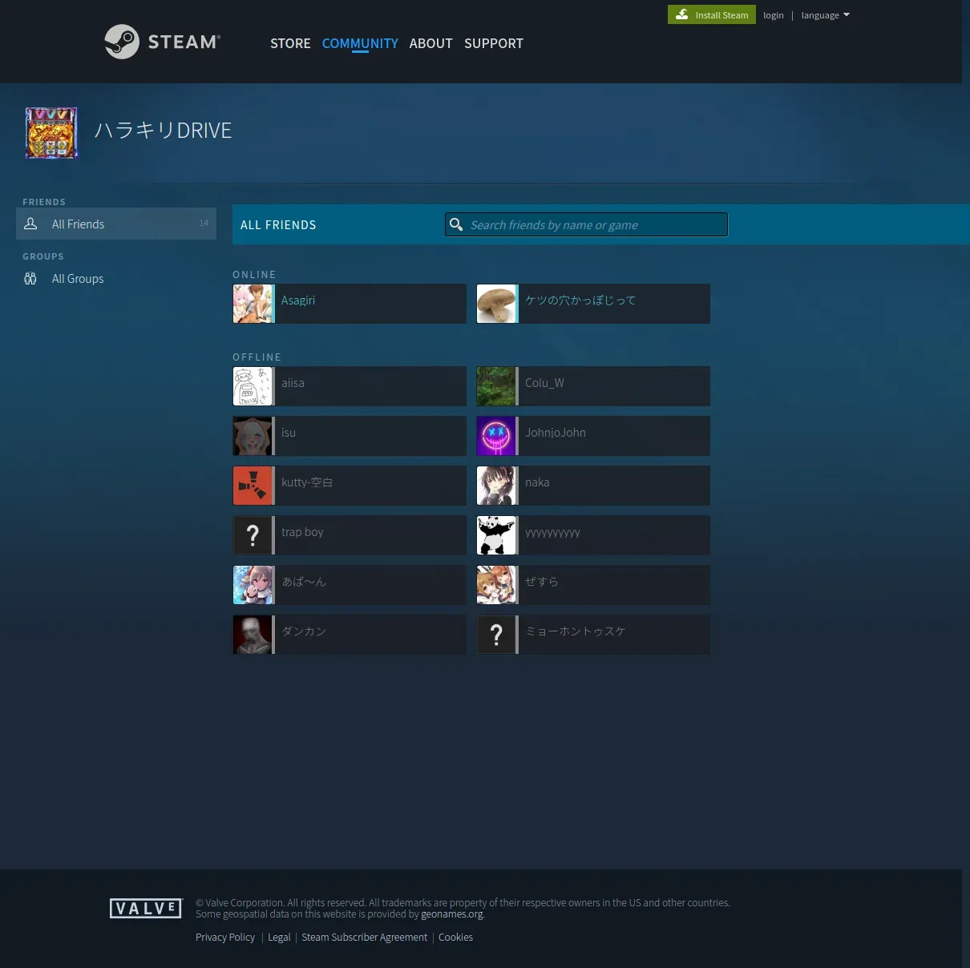The width and height of the screenshot is (970, 968).
Task: Open ぜすら's avatar image
Action: (x=497, y=585)
